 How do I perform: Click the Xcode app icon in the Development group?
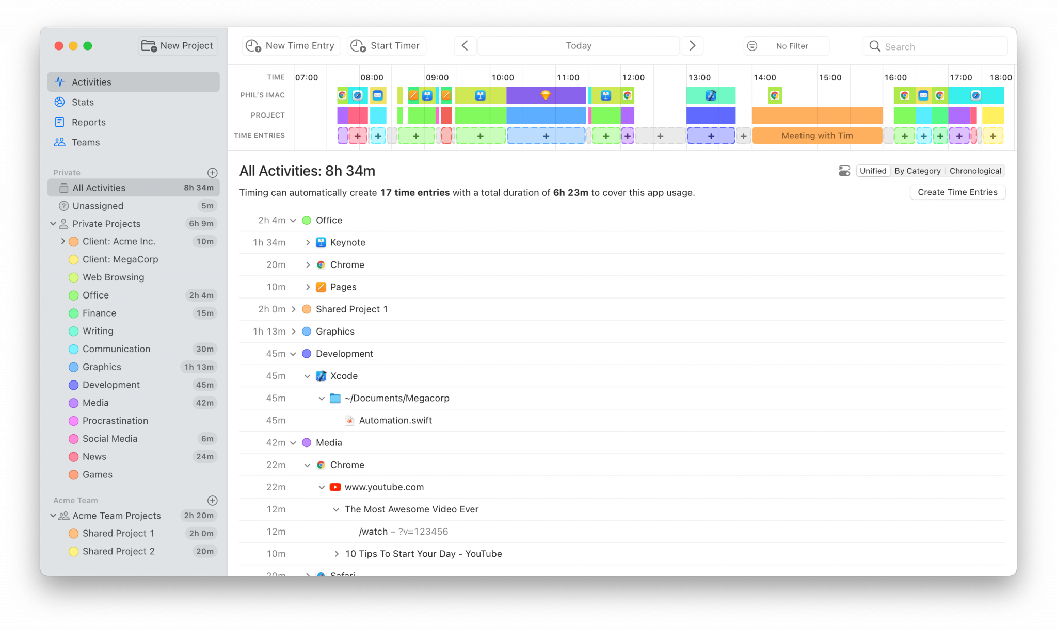click(x=322, y=376)
